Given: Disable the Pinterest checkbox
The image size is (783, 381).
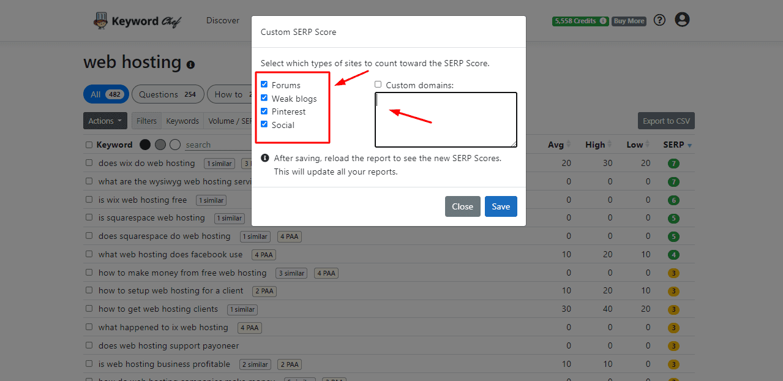Looking at the screenshot, I should [x=264, y=111].
